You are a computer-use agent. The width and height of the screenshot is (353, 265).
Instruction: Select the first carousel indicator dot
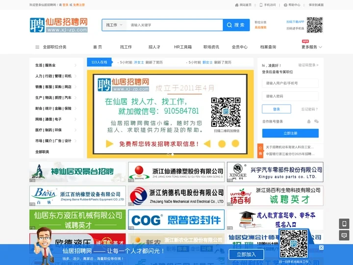tap(168, 155)
